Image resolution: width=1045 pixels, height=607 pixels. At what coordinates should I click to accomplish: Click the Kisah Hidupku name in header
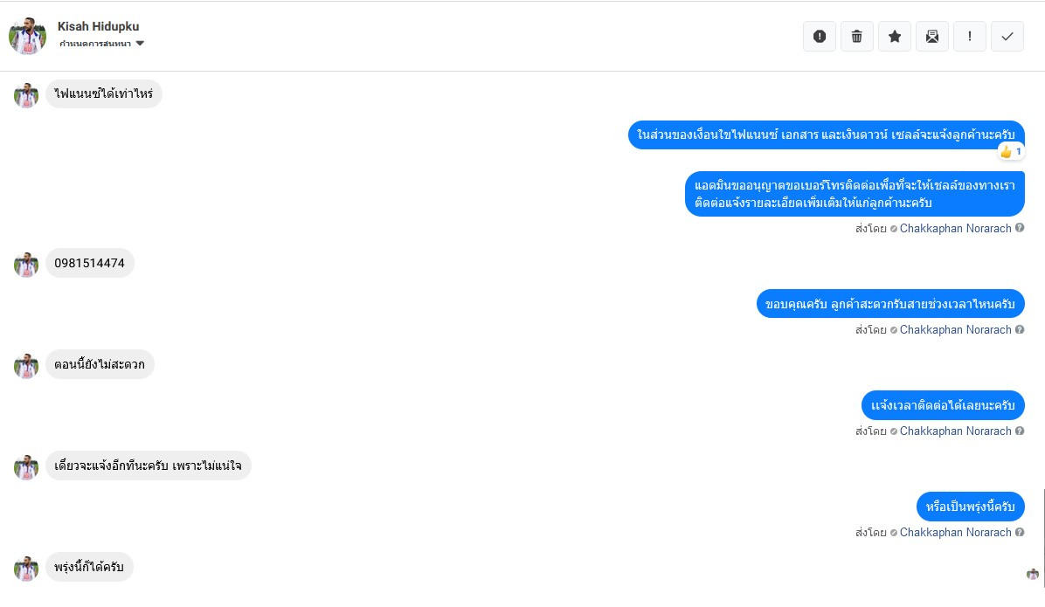click(98, 26)
